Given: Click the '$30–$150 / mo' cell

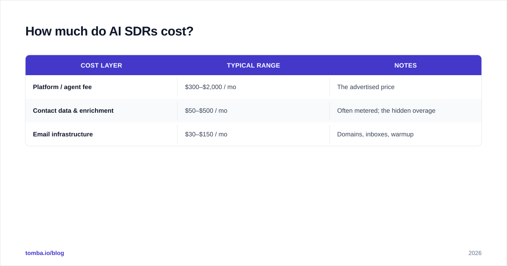Looking at the screenshot, I should click(x=253, y=134).
